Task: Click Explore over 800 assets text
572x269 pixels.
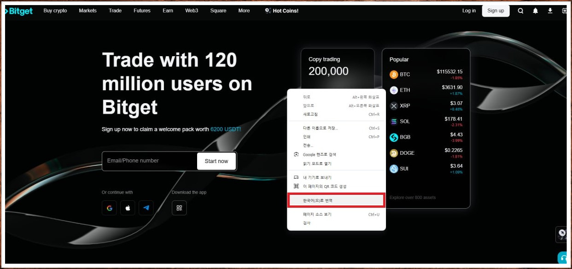Action: point(413,198)
